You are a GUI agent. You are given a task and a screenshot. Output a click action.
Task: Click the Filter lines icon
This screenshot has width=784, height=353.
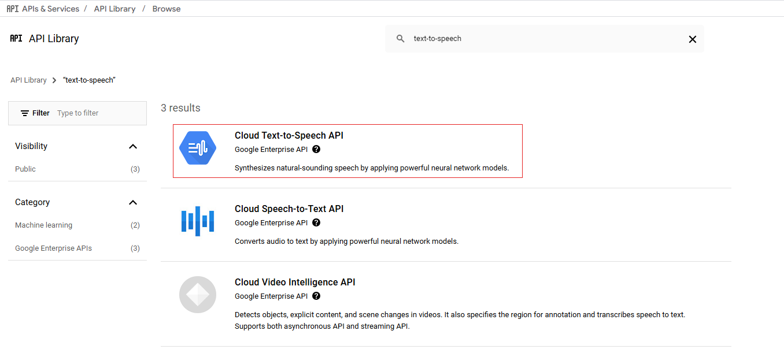tap(25, 113)
